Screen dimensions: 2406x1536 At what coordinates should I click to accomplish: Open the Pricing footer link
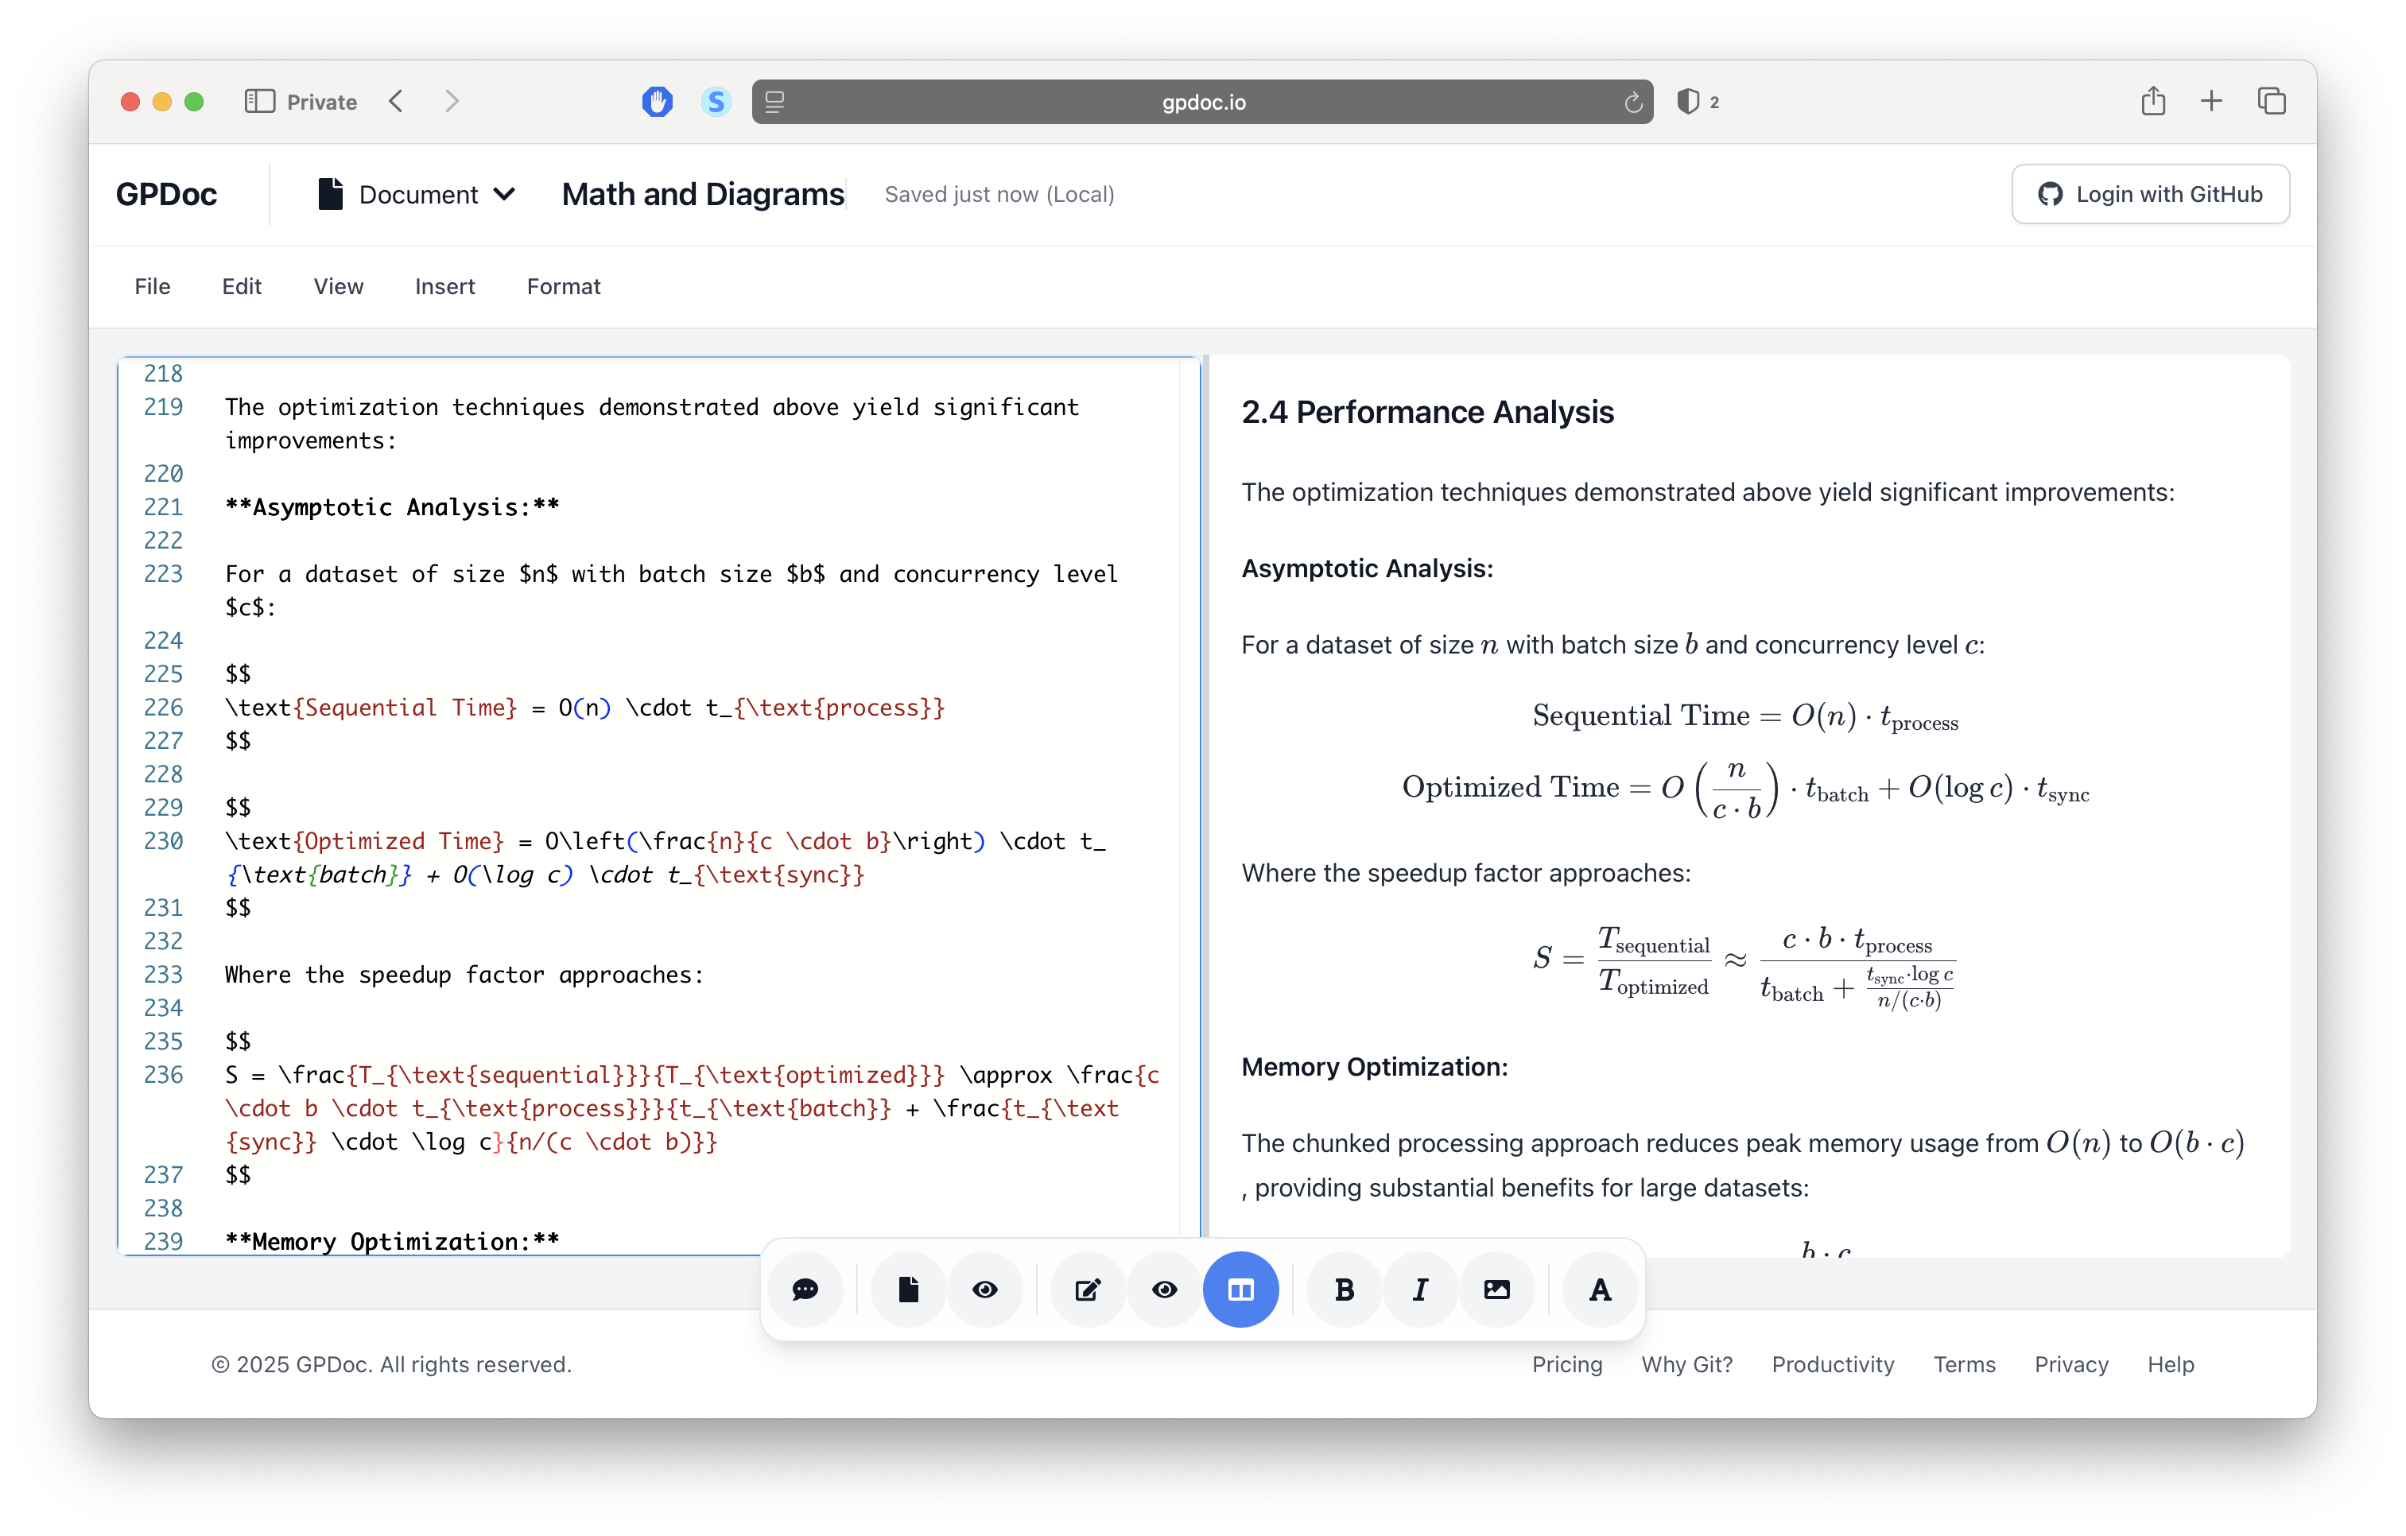click(x=1566, y=1364)
